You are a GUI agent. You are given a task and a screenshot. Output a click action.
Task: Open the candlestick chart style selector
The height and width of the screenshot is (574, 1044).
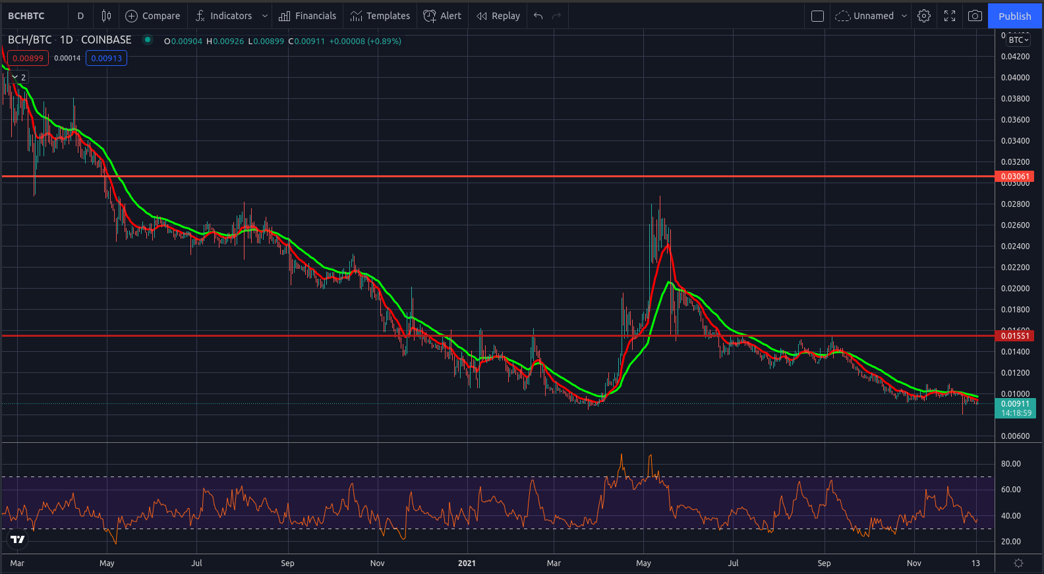tap(106, 16)
